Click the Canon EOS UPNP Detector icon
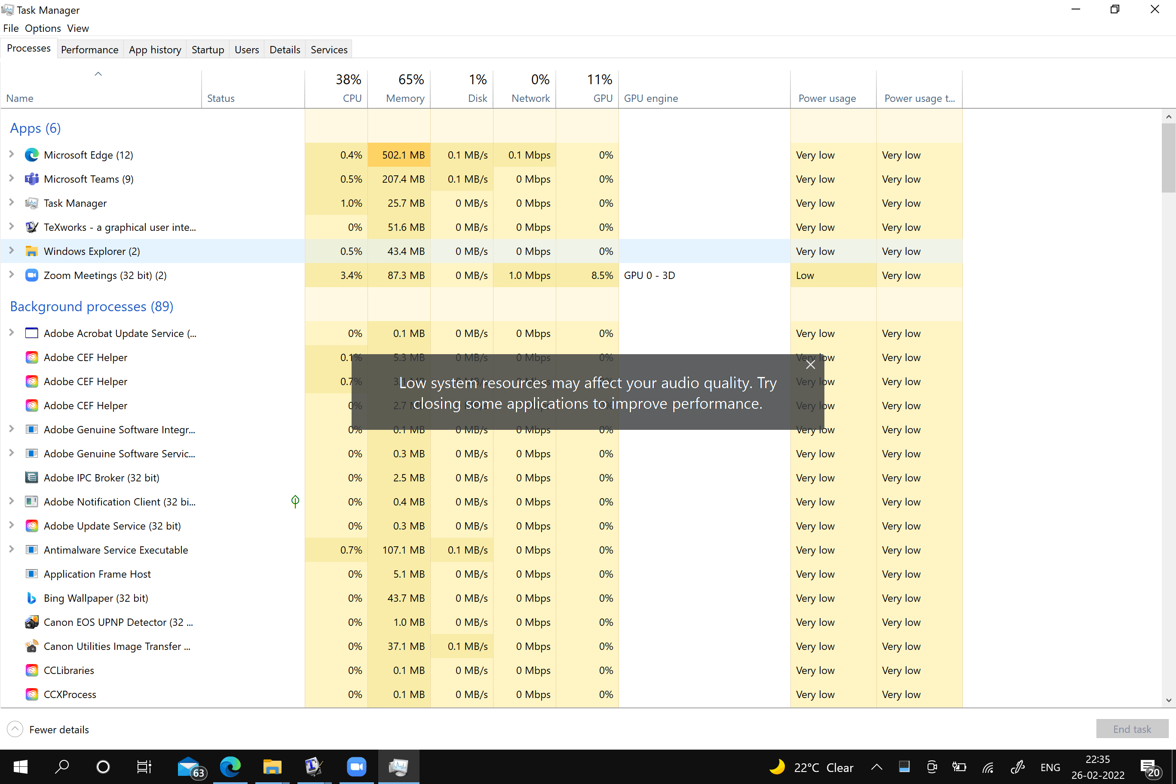The image size is (1176, 784). [31, 622]
